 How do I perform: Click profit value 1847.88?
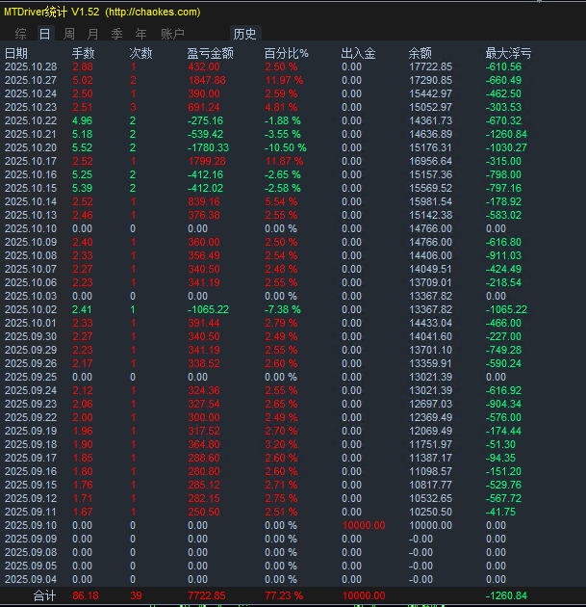coord(207,80)
